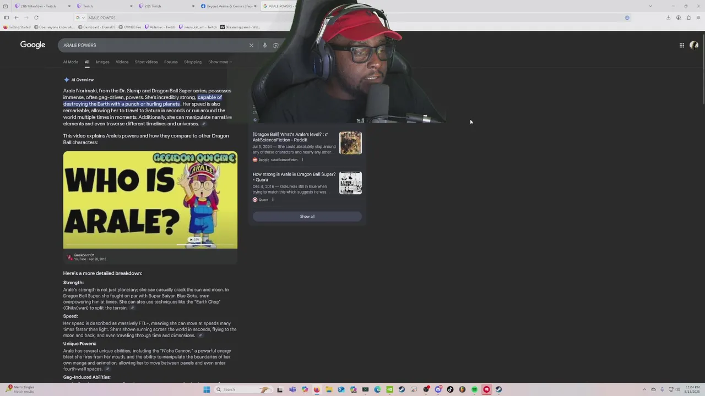Open File Explorer from the taskbar
Viewport: 705px width, 396px height.
(329, 389)
